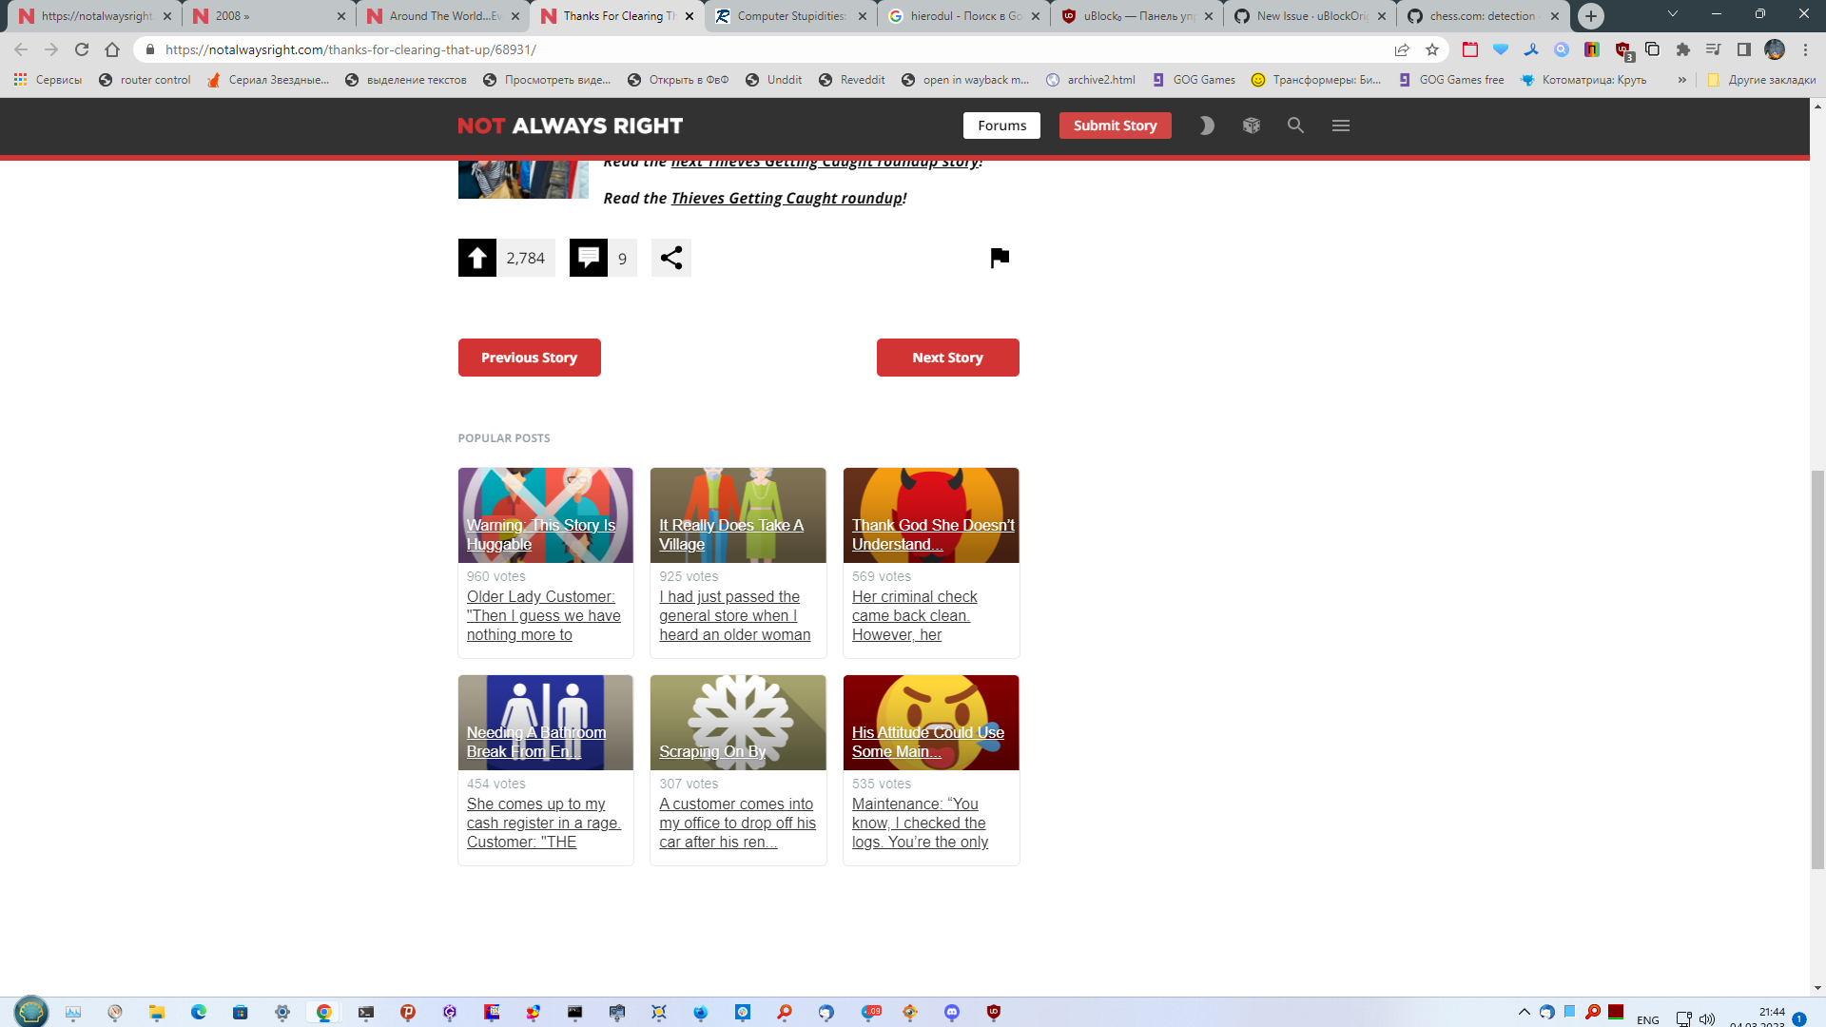Open the comments speech bubble icon

[589, 258]
